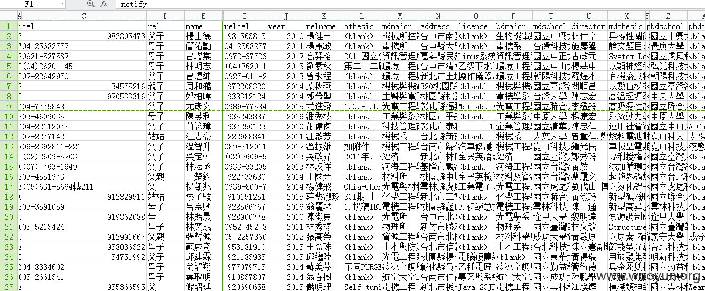Image resolution: width=705 pixels, height=291 pixels.
Task: Click the 'relname' header cell
Action: tap(324, 26)
